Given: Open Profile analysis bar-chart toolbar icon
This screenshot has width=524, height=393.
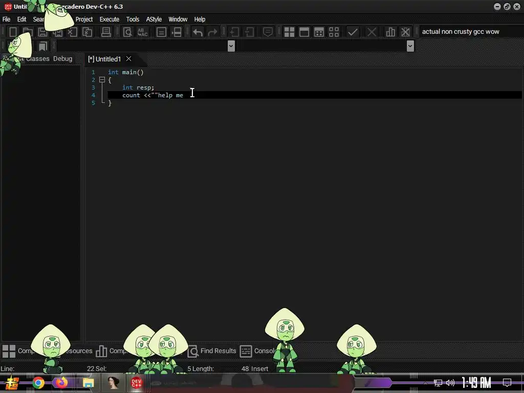Looking at the screenshot, I should (390, 32).
